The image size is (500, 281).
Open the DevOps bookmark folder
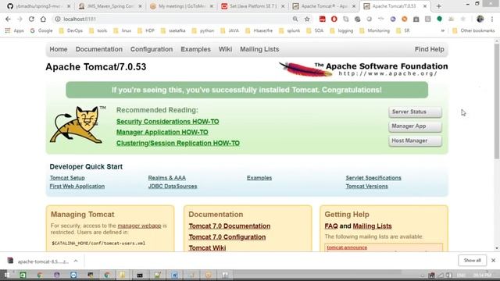pos(71,30)
